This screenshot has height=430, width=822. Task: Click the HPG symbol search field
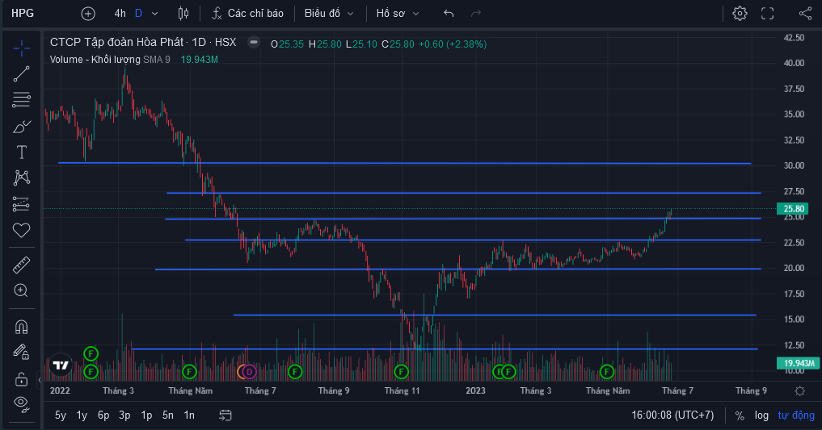pos(23,14)
